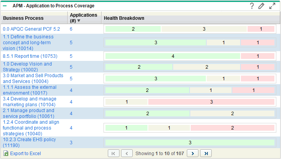Sort by Applications (#) column arrow
Viewport: 281px width, 159px height.
(79, 21)
